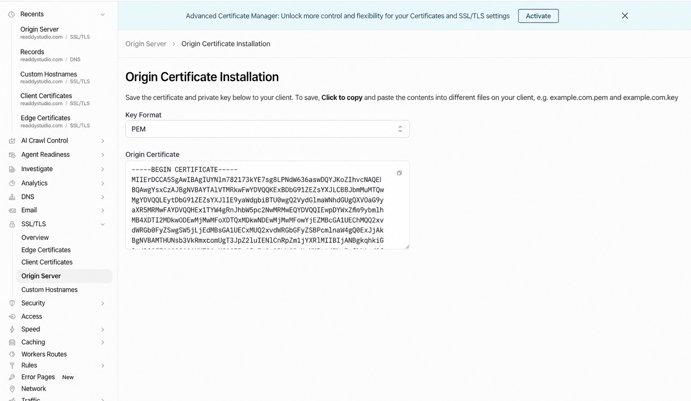Open the Access menu item
The height and width of the screenshot is (401, 691).
click(x=31, y=317)
